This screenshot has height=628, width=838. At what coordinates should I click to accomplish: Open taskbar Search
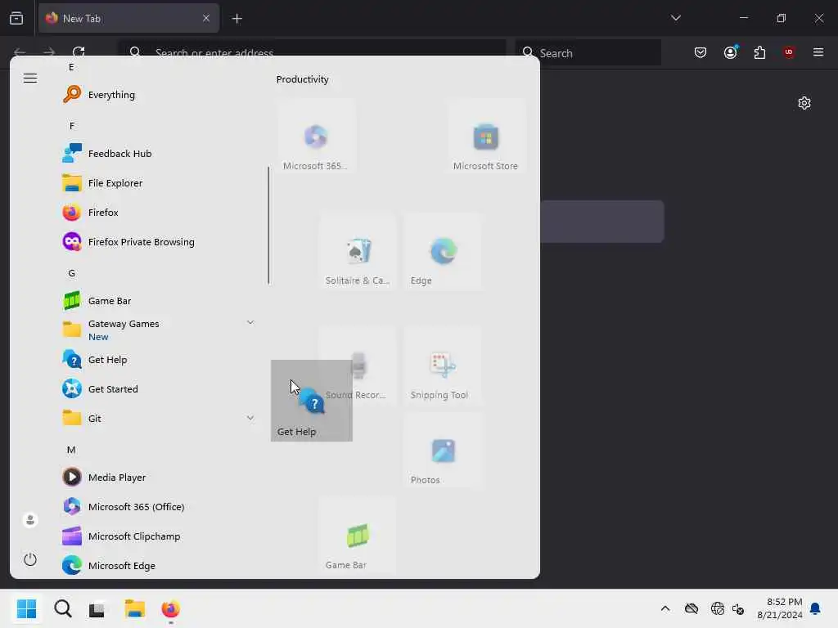click(62, 608)
